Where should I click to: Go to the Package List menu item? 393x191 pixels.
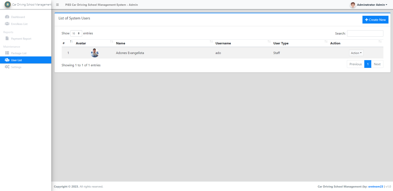click(x=19, y=53)
